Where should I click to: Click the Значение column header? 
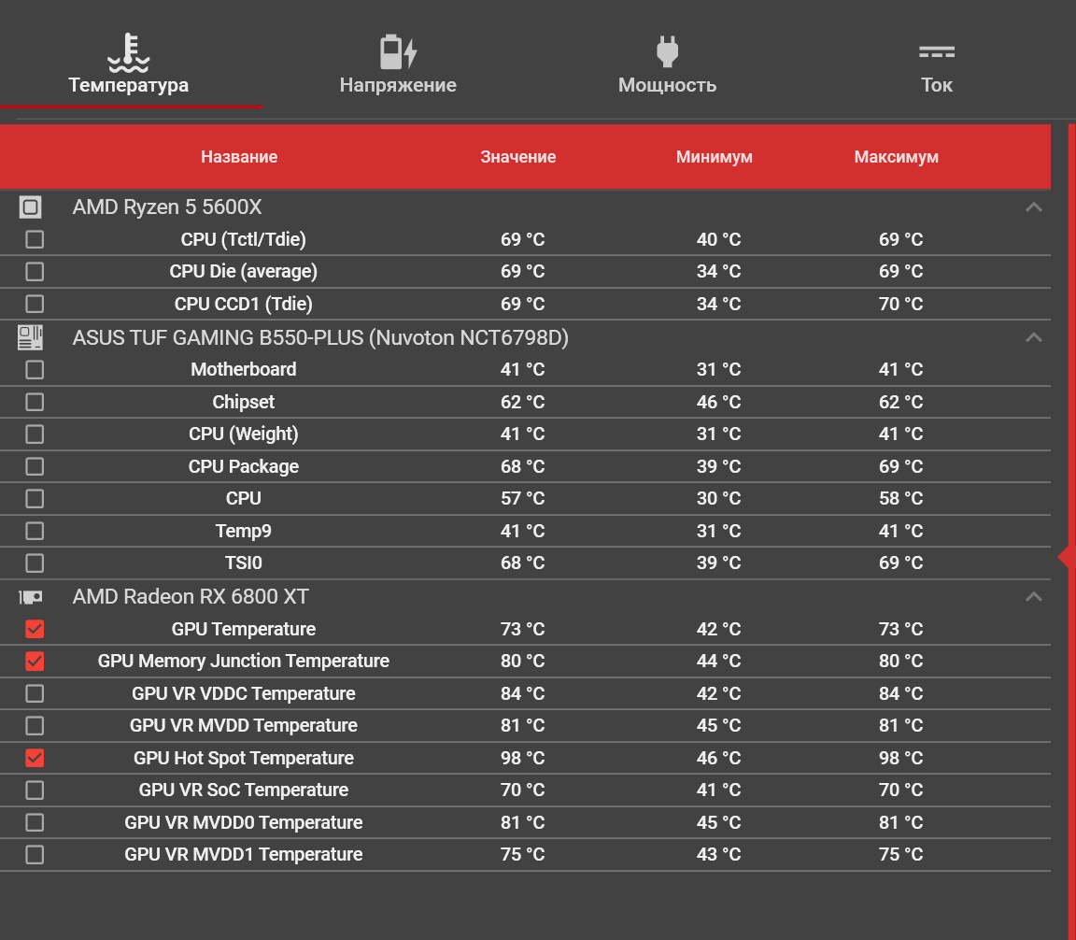[x=518, y=157]
